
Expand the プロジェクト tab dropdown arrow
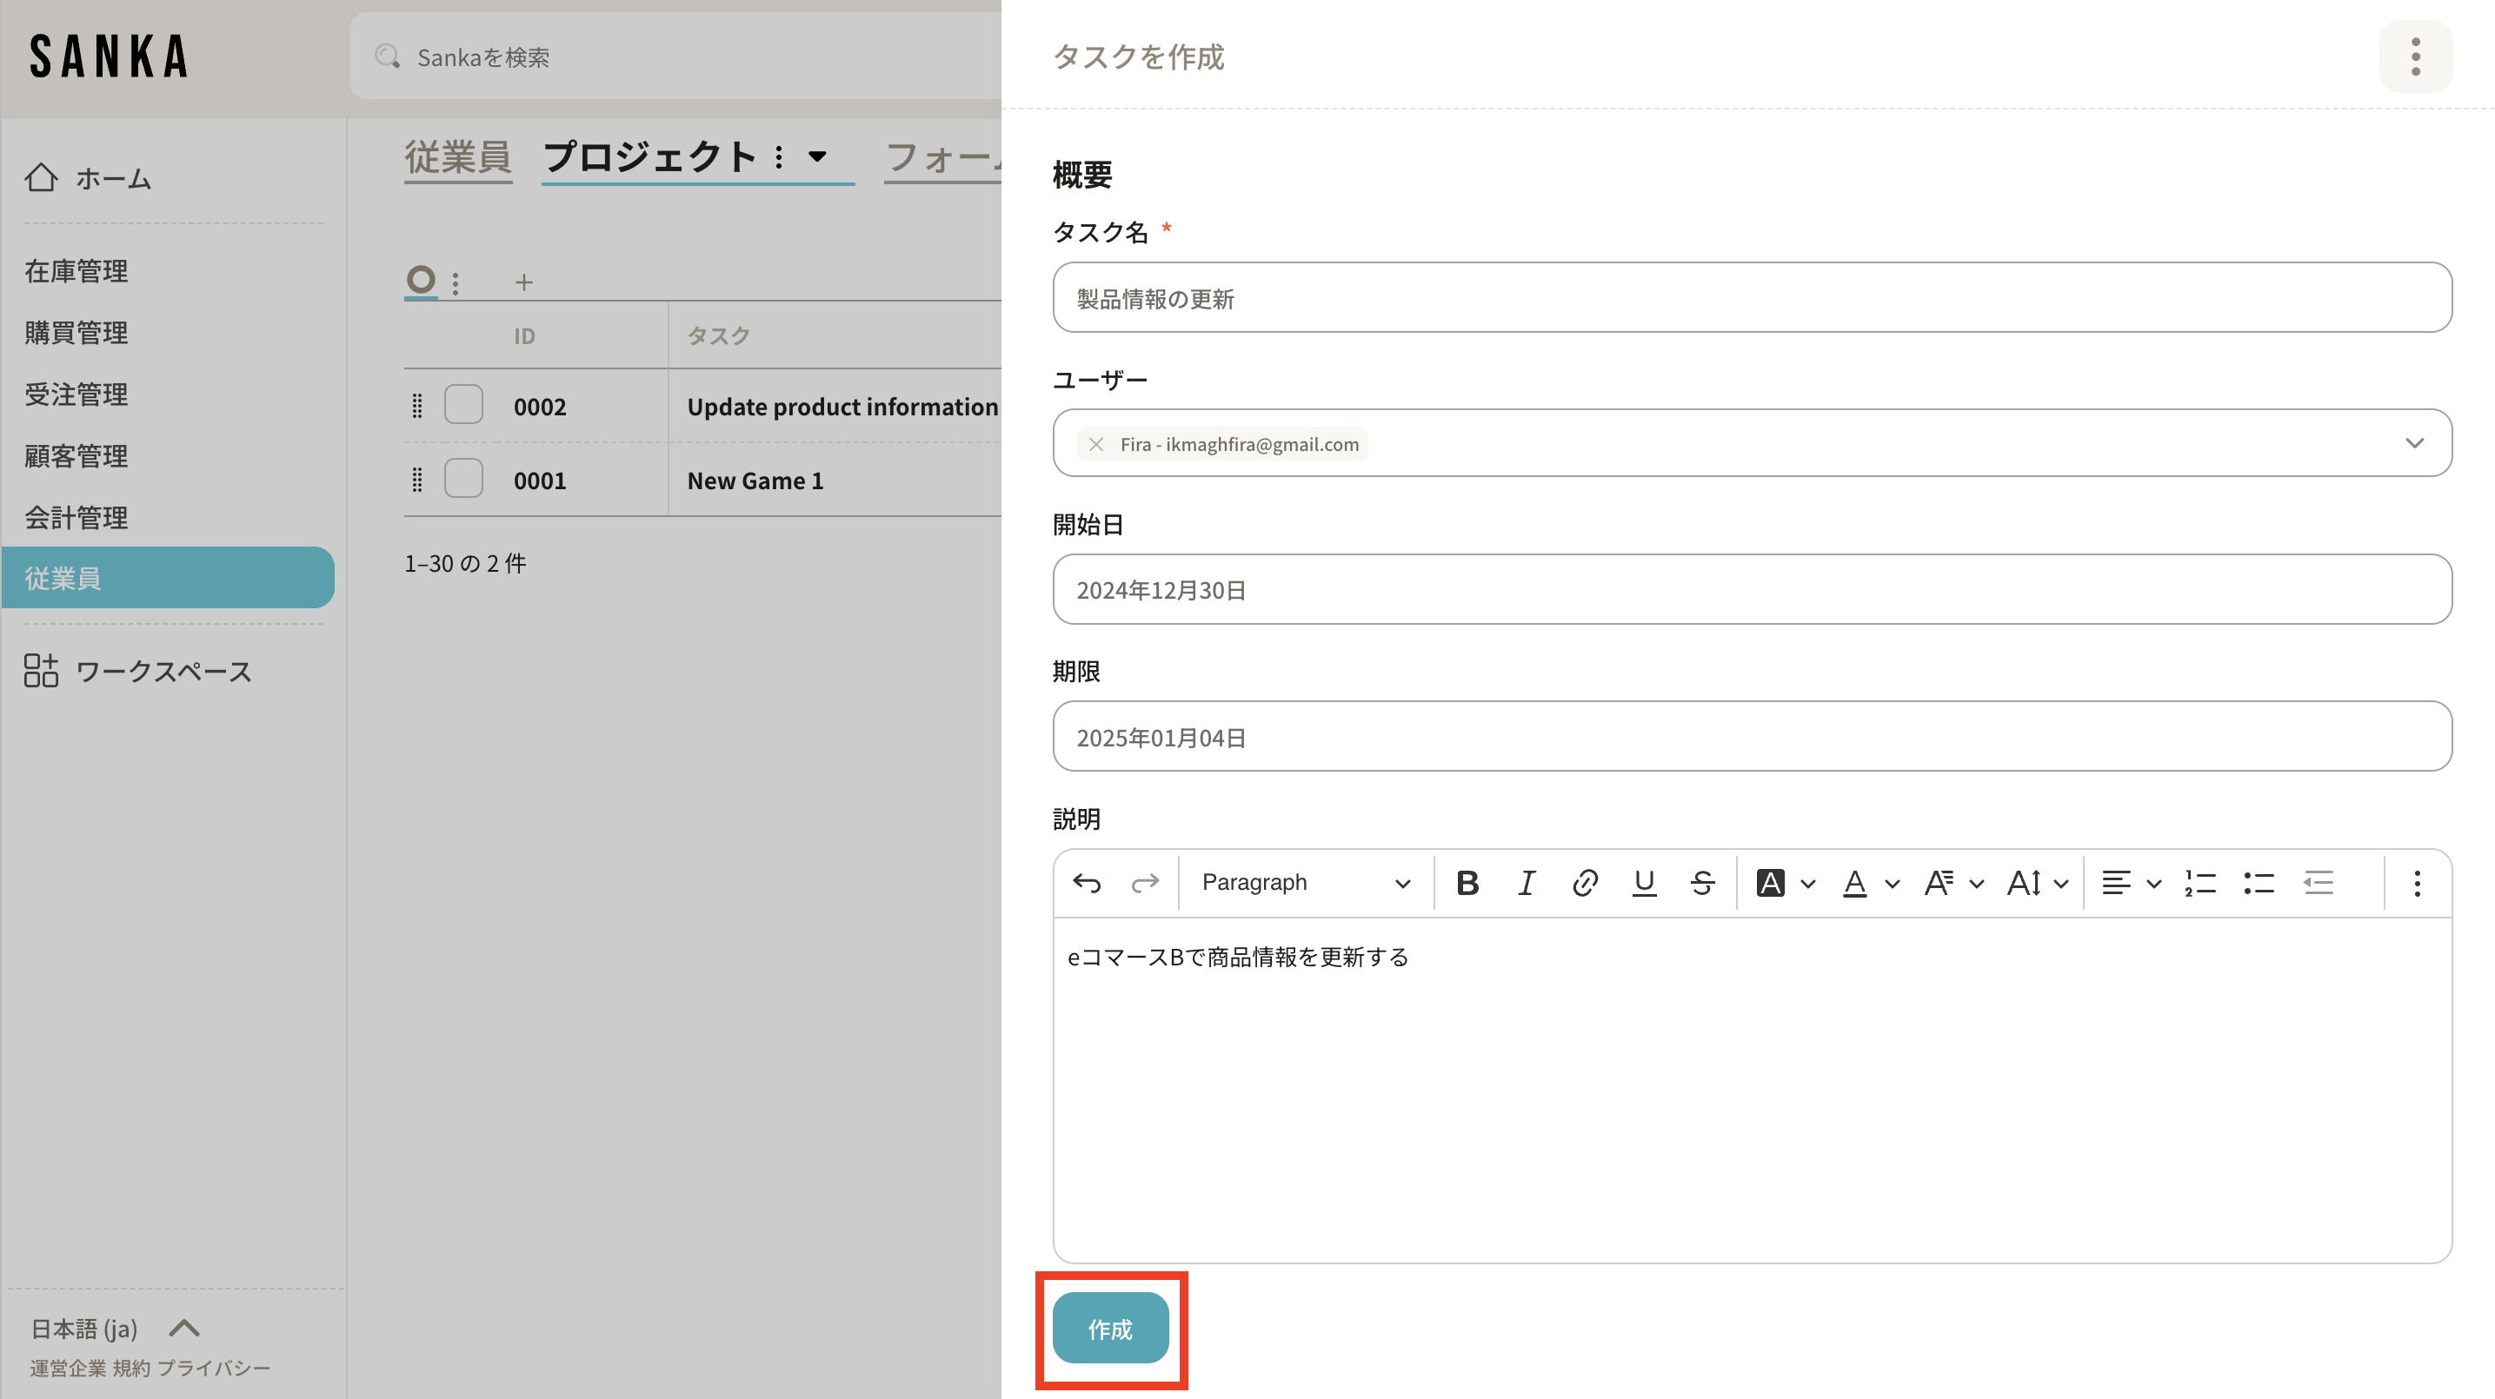click(x=817, y=156)
